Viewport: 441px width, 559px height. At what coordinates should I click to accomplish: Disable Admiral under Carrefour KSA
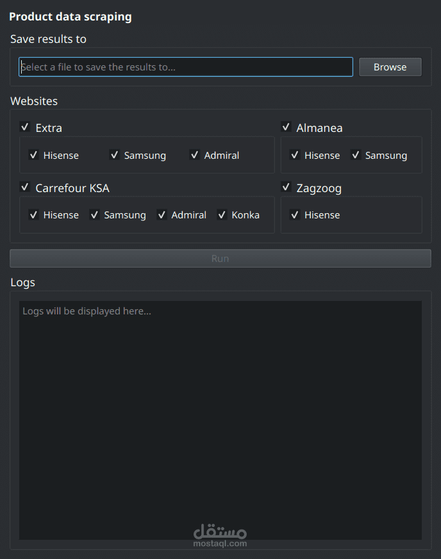point(162,215)
